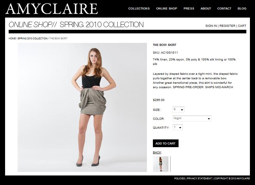Open the Color dropdown showing Night

click(192, 119)
